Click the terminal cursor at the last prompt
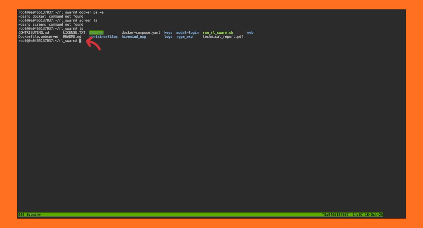The height and width of the screenshot is (228, 423). pos(80,41)
